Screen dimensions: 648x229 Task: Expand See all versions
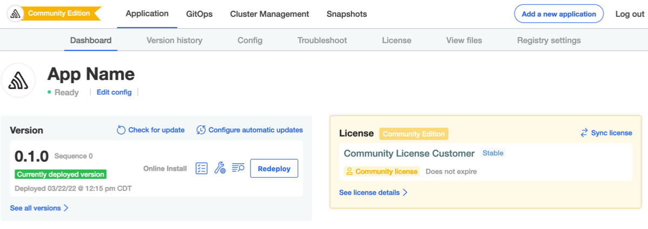click(39, 208)
